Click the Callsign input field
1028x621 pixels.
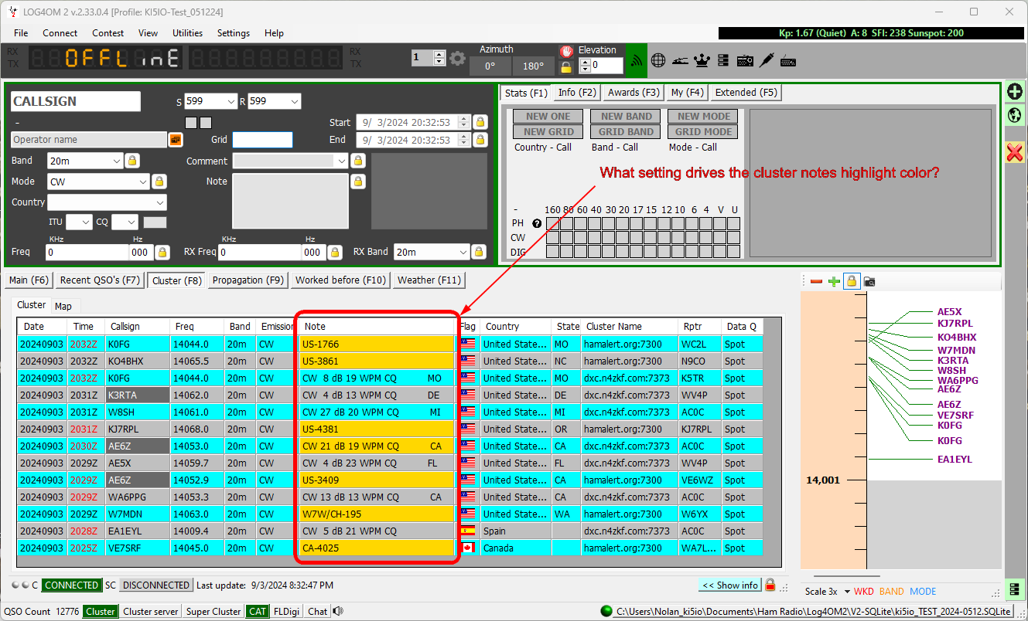76,101
